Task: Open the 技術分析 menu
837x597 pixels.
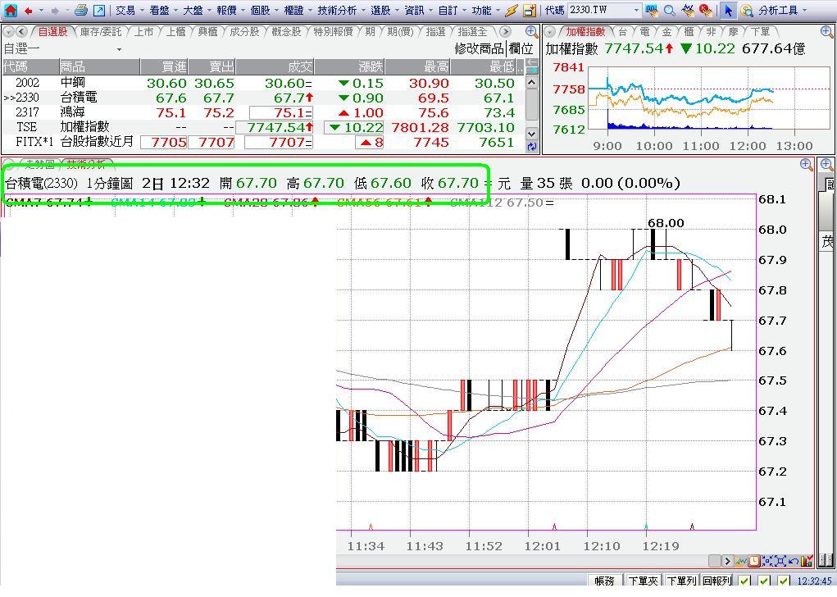Action: point(339,10)
